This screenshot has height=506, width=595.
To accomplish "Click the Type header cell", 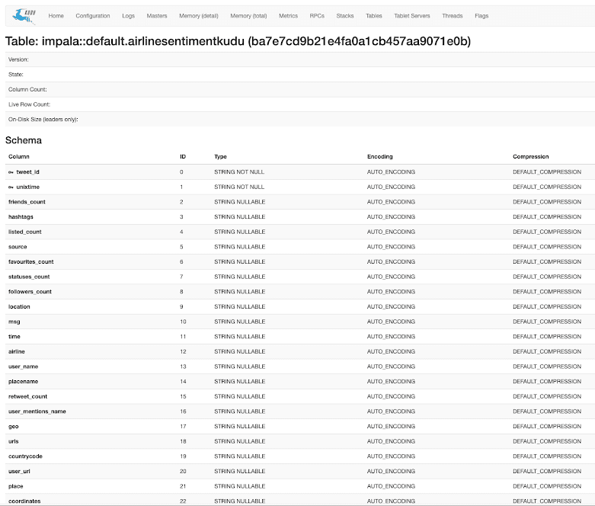I will (x=220, y=157).
